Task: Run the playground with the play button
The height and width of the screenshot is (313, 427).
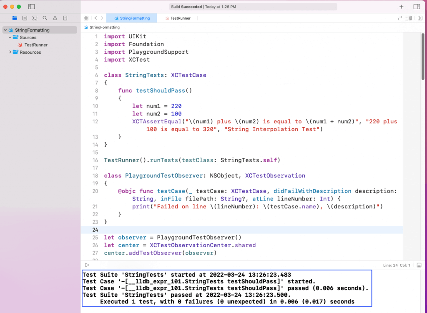Action: tap(87, 265)
